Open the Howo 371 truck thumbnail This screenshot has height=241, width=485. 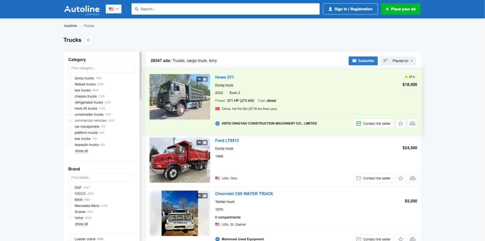click(180, 97)
